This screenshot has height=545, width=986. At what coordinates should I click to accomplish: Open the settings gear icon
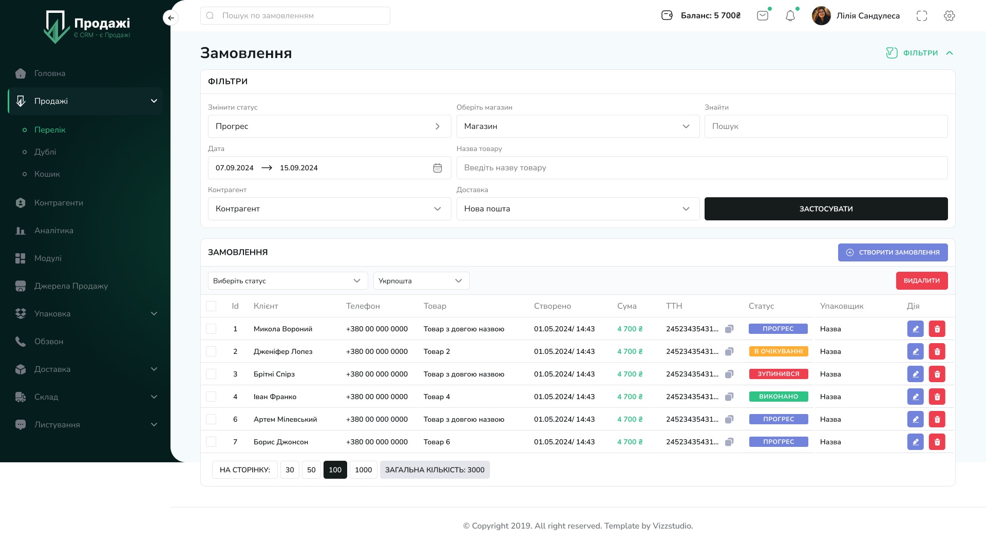pos(949,16)
